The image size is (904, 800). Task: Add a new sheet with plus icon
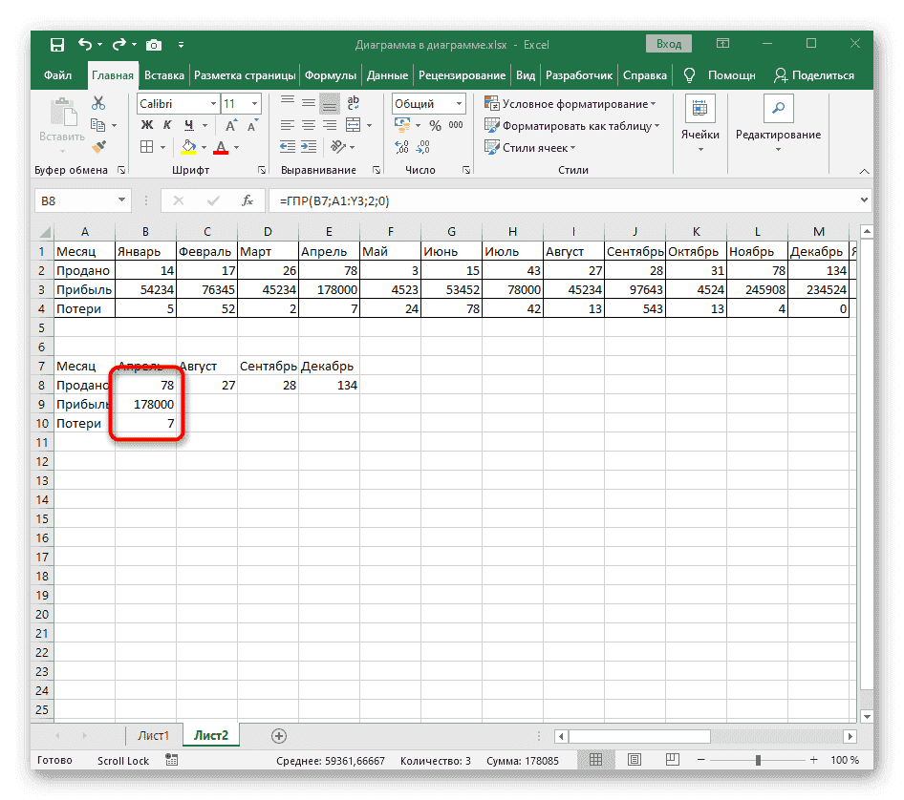tap(279, 735)
